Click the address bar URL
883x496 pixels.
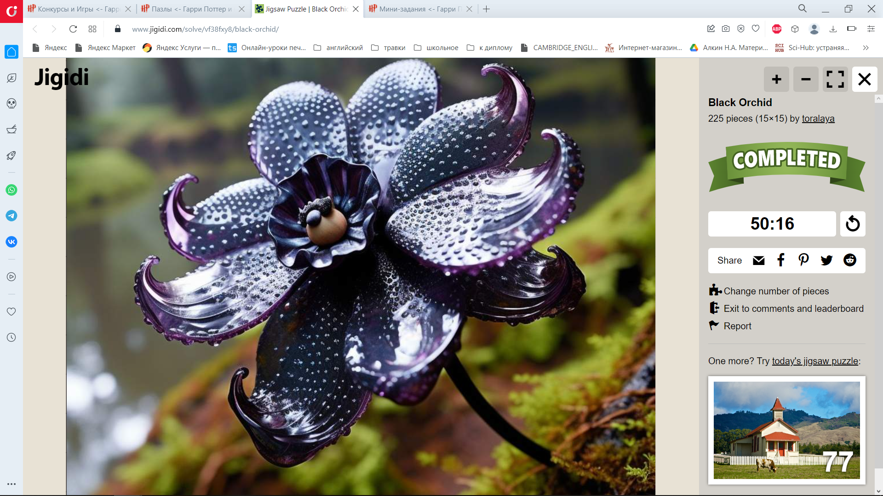tap(205, 29)
